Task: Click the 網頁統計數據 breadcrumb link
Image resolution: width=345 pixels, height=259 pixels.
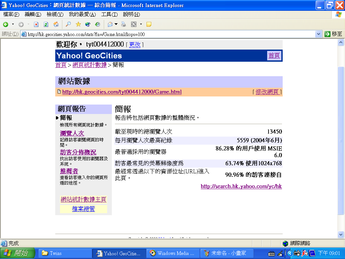Action: click(90, 65)
